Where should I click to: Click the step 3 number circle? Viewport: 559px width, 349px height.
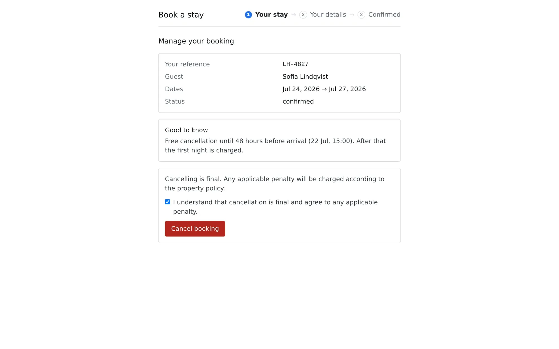[361, 15]
